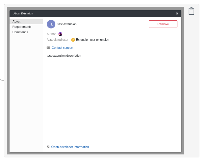Open the Extension test-extension associated user

click(92, 40)
